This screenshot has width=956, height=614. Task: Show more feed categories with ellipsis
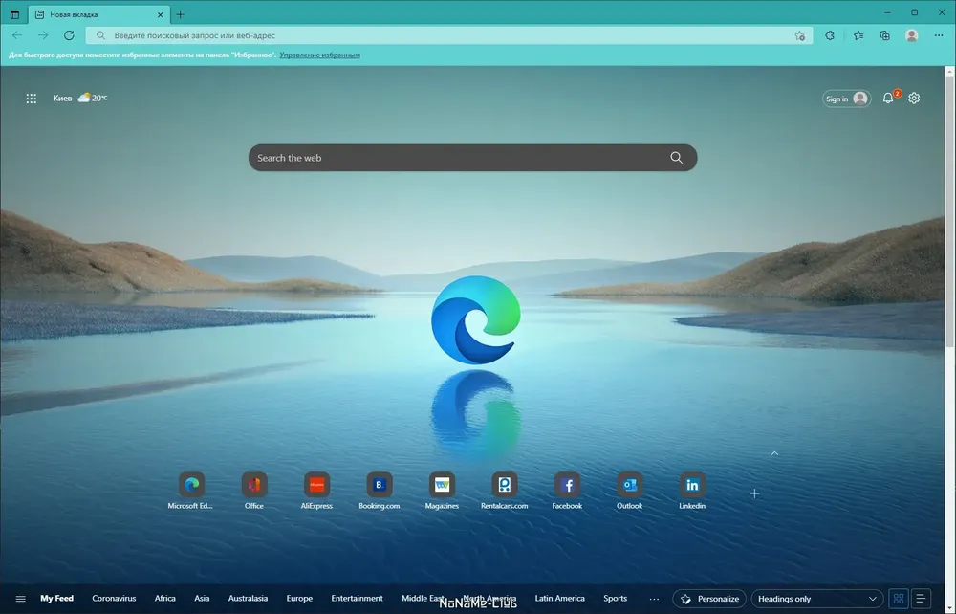(654, 599)
